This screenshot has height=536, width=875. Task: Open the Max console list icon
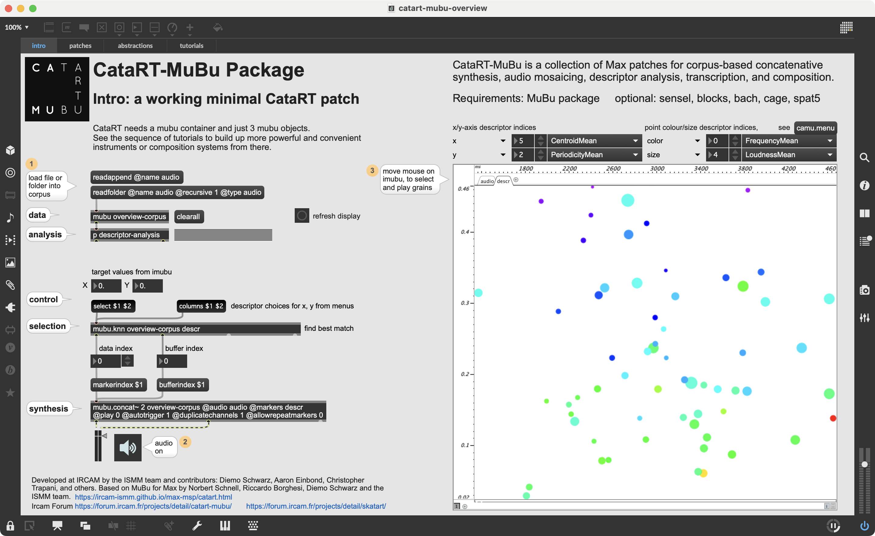[x=865, y=241]
